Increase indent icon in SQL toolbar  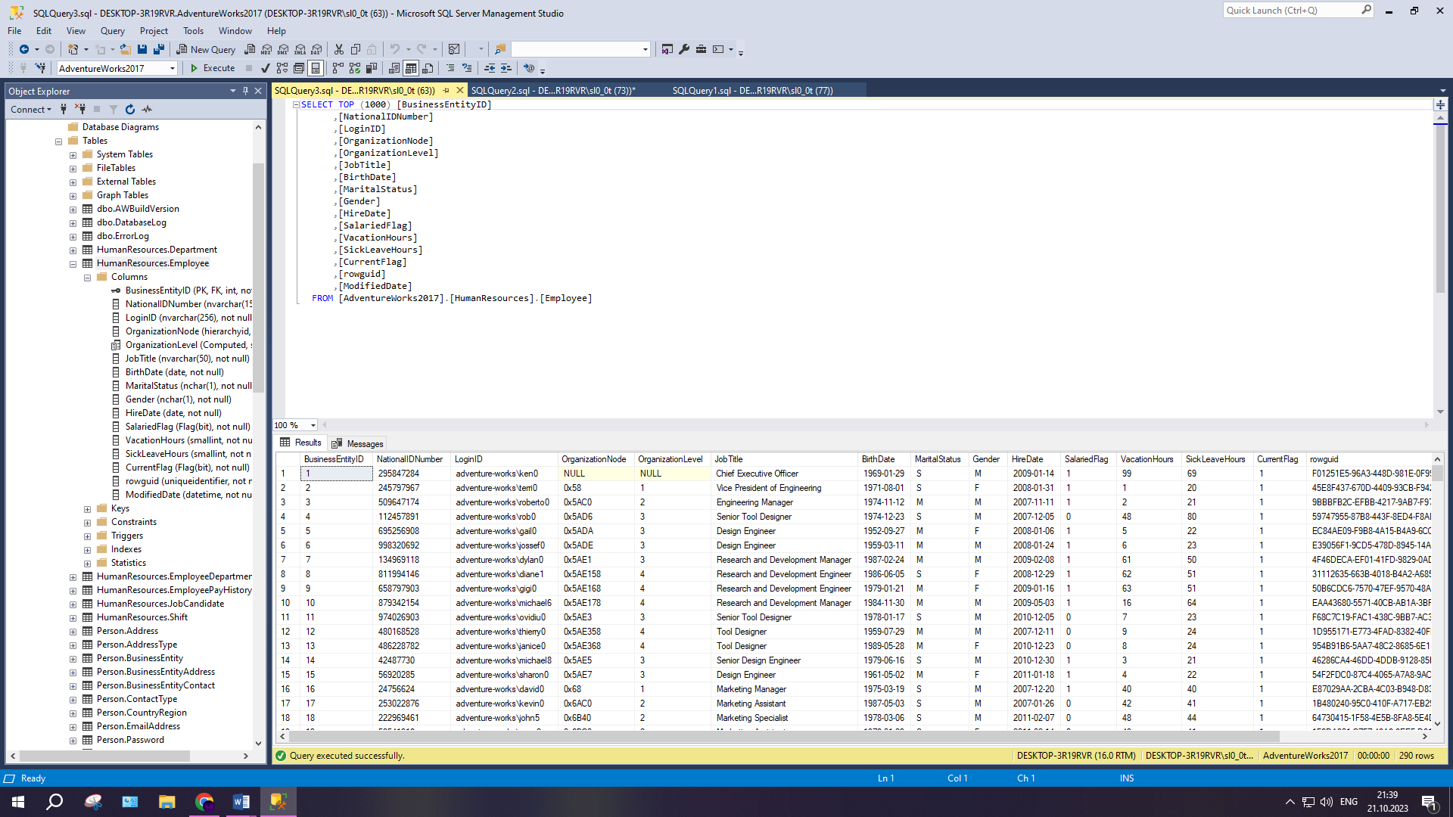506,68
